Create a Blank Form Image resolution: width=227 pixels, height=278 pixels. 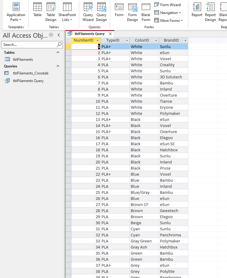coord(146,12)
